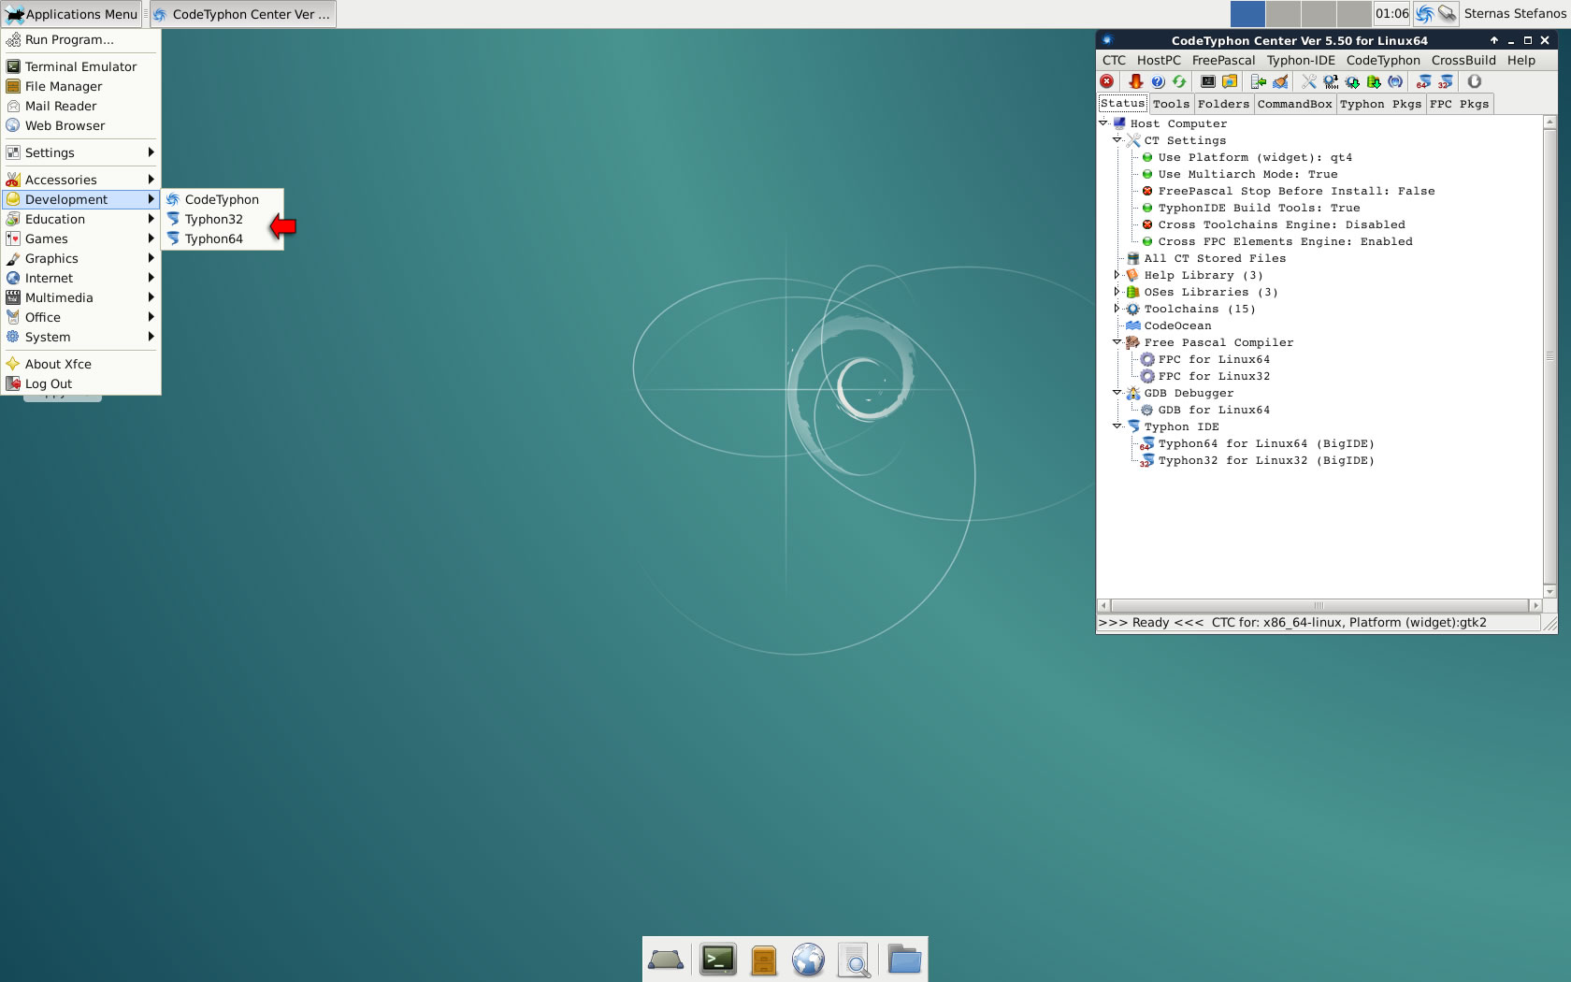
Task: Expand the OSes Libraries (3) node
Action: coord(1117,292)
